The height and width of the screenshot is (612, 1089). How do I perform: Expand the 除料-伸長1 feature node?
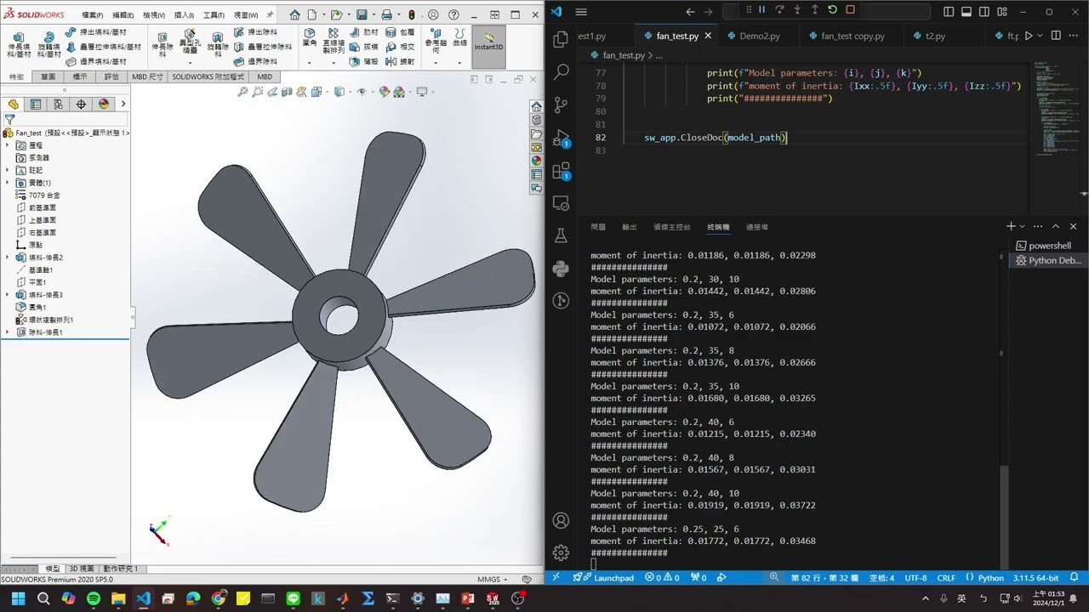point(8,332)
